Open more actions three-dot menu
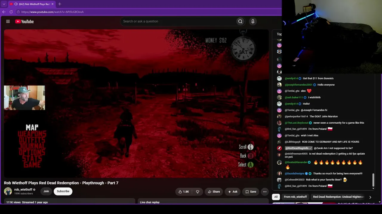382x214 pixels. click(265, 192)
